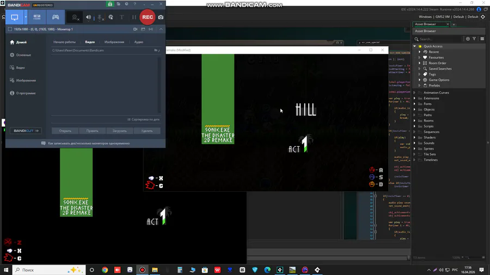Start recording with the red REC button
This screenshot has width=490, height=275.
148,17
